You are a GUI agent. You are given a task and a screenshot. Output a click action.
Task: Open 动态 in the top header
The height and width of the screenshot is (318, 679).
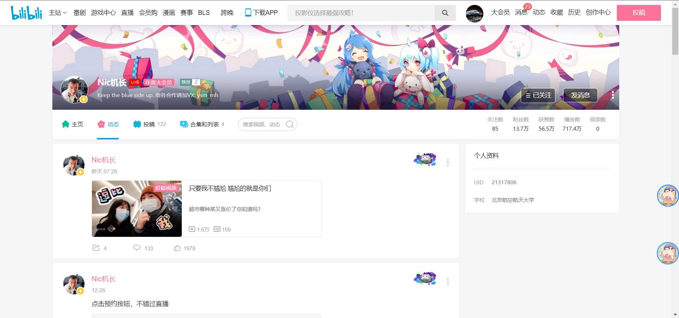pyautogui.click(x=539, y=12)
